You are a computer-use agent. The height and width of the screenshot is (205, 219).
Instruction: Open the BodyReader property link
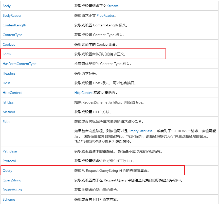tap(12, 15)
